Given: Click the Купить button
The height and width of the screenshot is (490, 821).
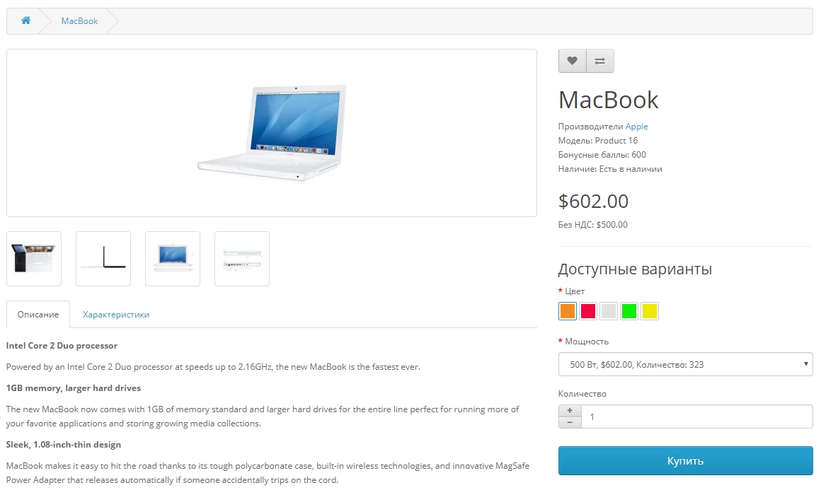Looking at the screenshot, I should point(685,461).
